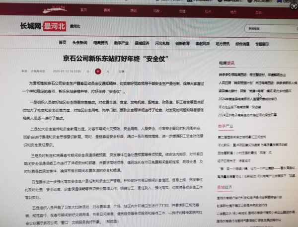Open sidebar link starting 2024年
The height and width of the screenshot is (227, 298).
pyautogui.click(x=248, y=99)
